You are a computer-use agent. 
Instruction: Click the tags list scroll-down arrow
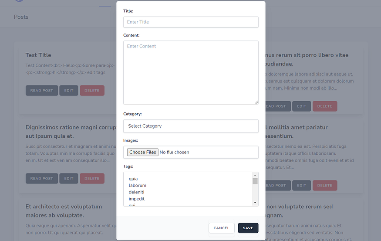(255, 203)
